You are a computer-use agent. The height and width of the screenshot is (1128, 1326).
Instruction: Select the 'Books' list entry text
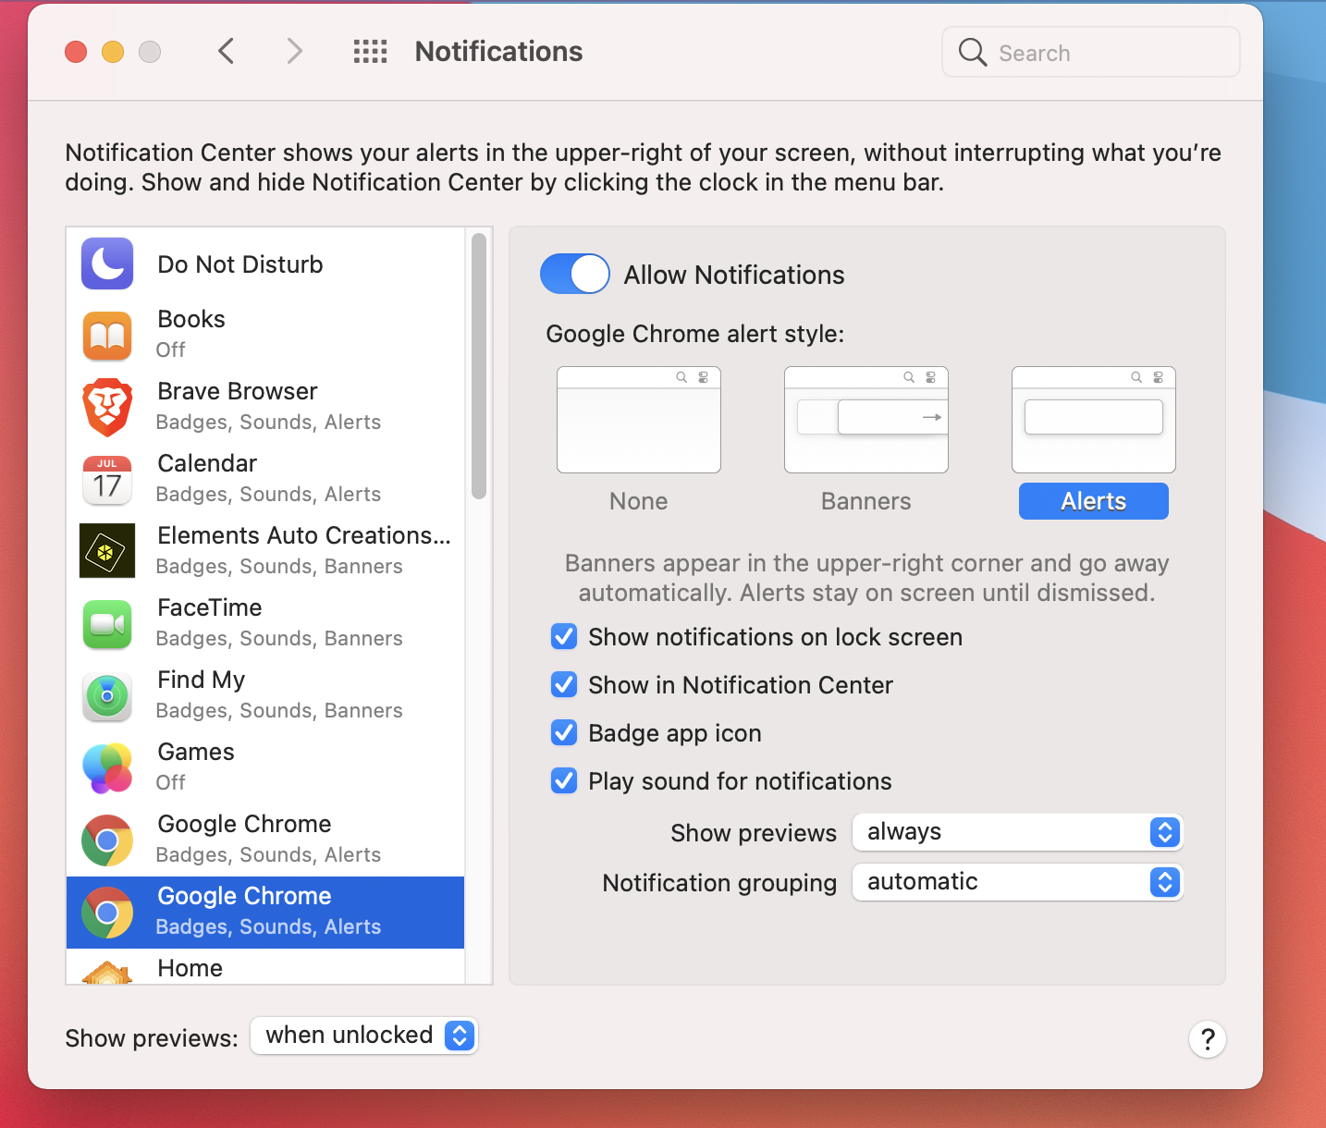(191, 319)
